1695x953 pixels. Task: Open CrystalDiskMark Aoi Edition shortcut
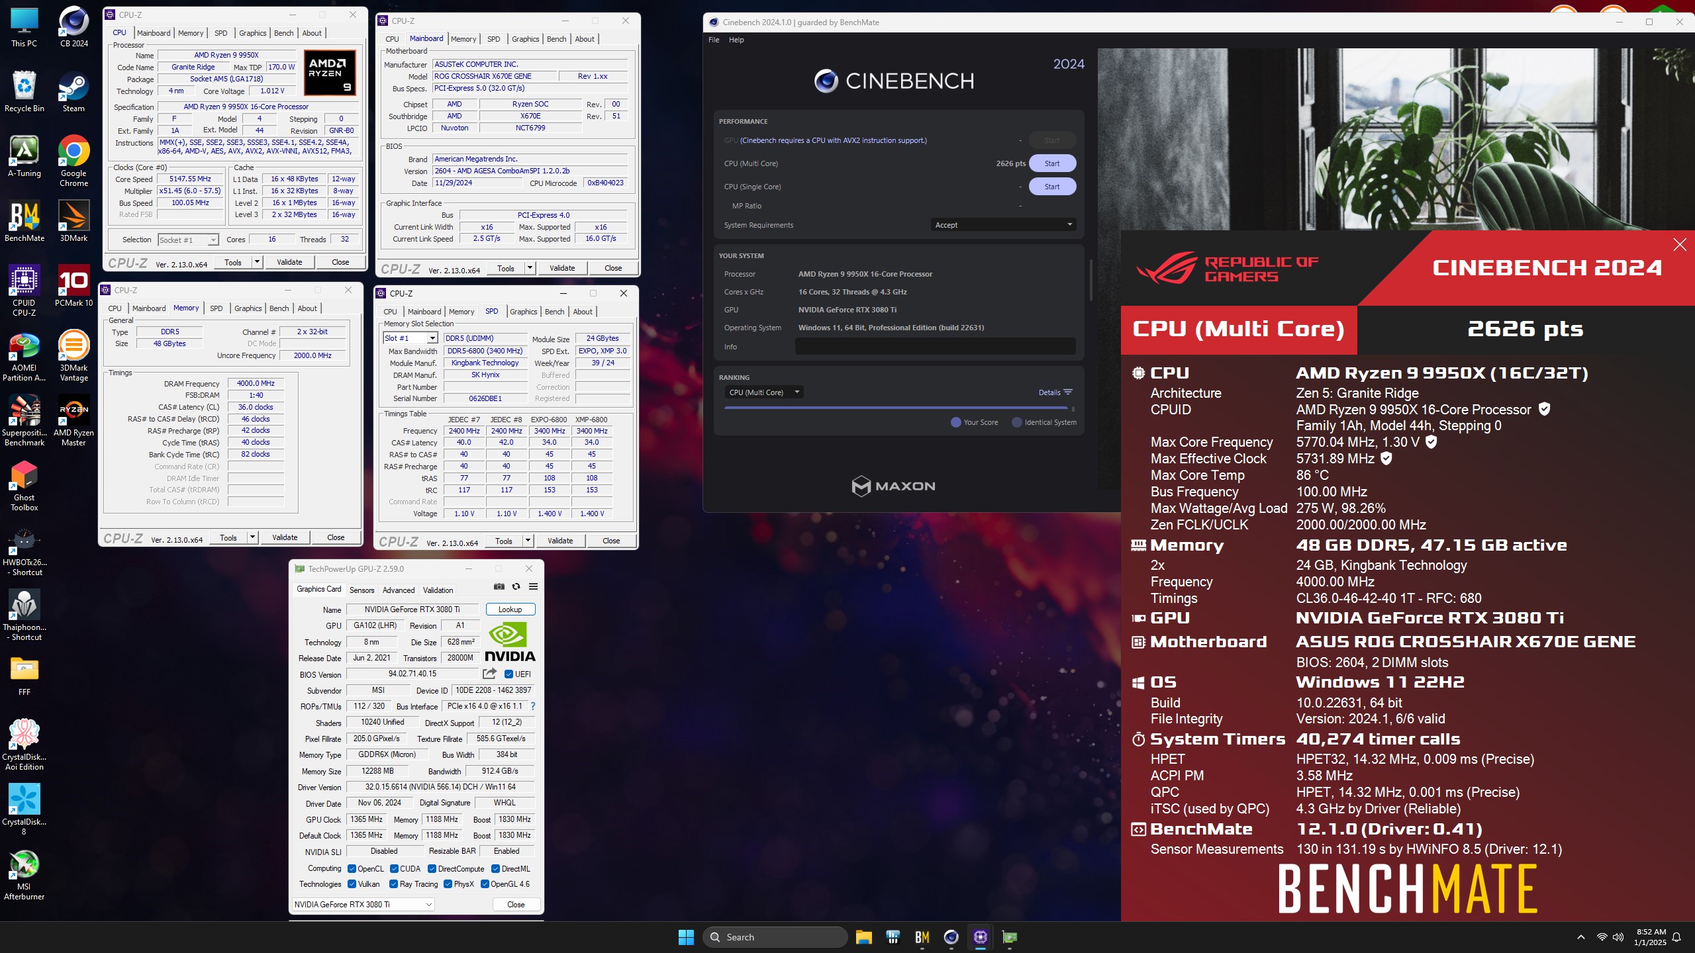tap(24, 745)
